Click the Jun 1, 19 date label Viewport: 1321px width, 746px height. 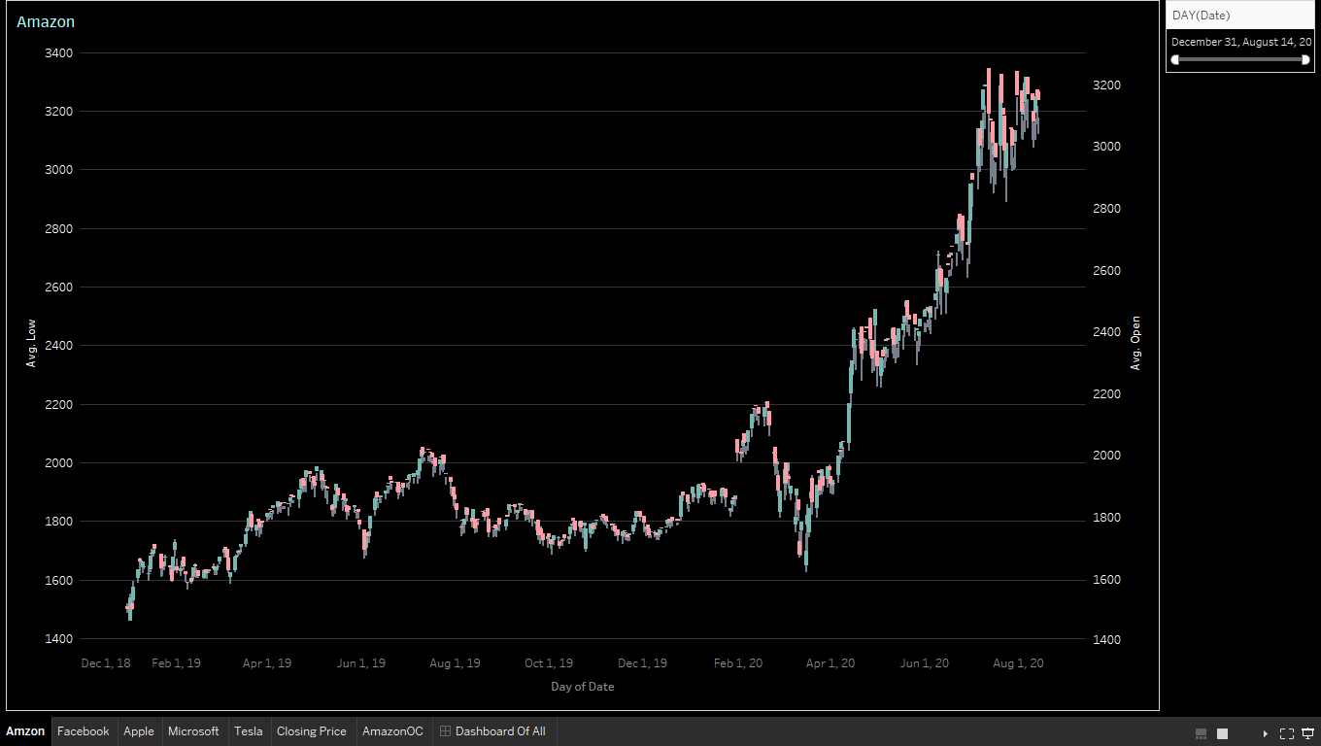361,663
